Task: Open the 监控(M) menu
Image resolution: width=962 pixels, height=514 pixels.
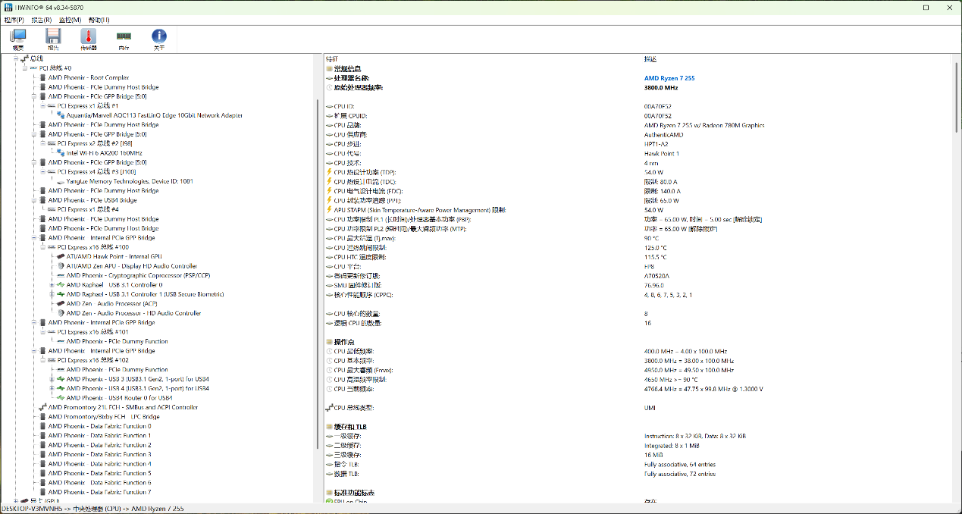Action: tap(71, 20)
